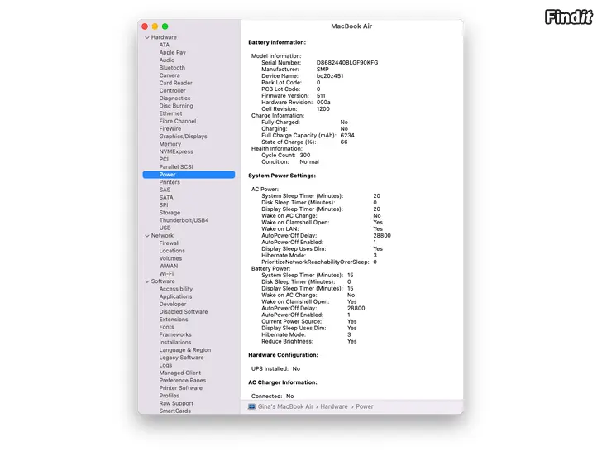Viewport: 602px width, 452px height.
Task: Select Volumes under Network
Action: 170,258
